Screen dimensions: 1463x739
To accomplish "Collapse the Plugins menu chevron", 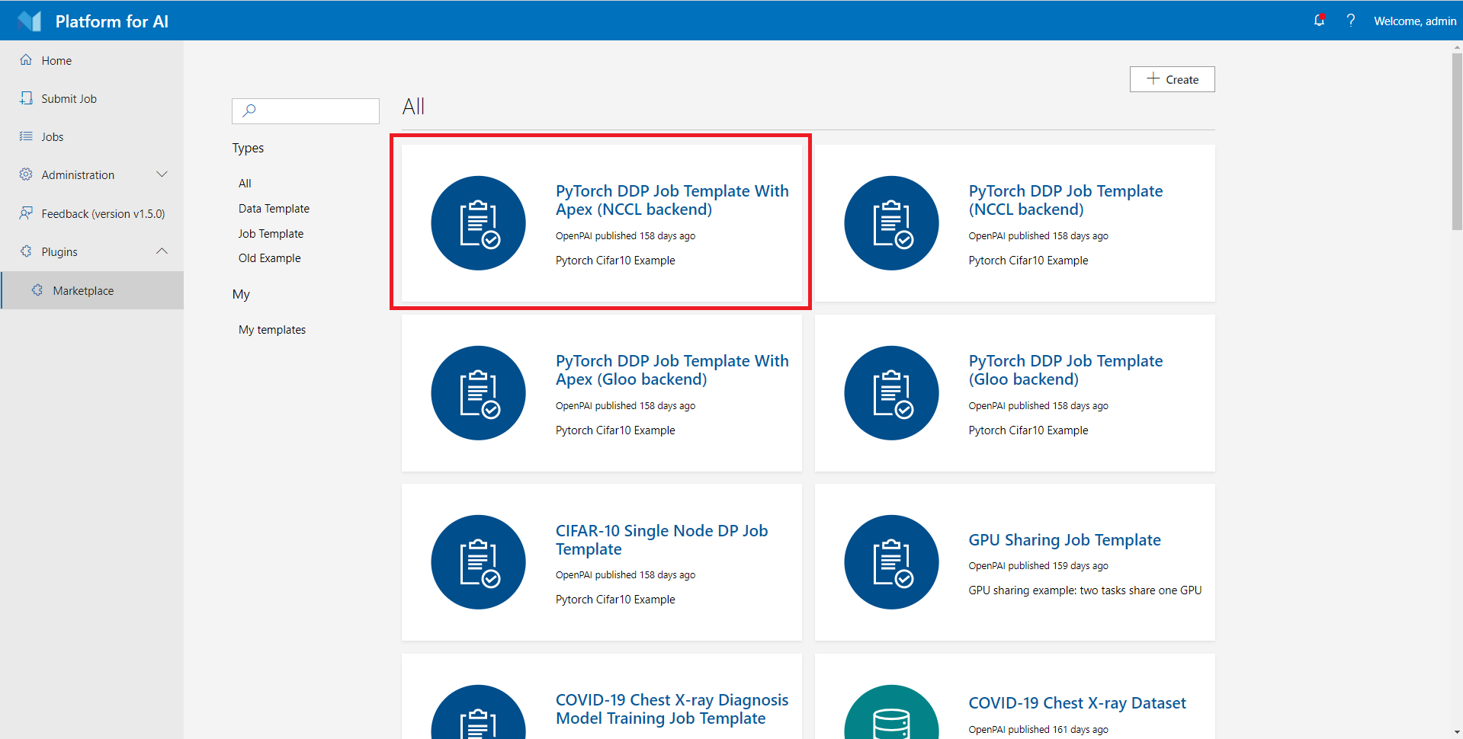I will (x=162, y=251).
